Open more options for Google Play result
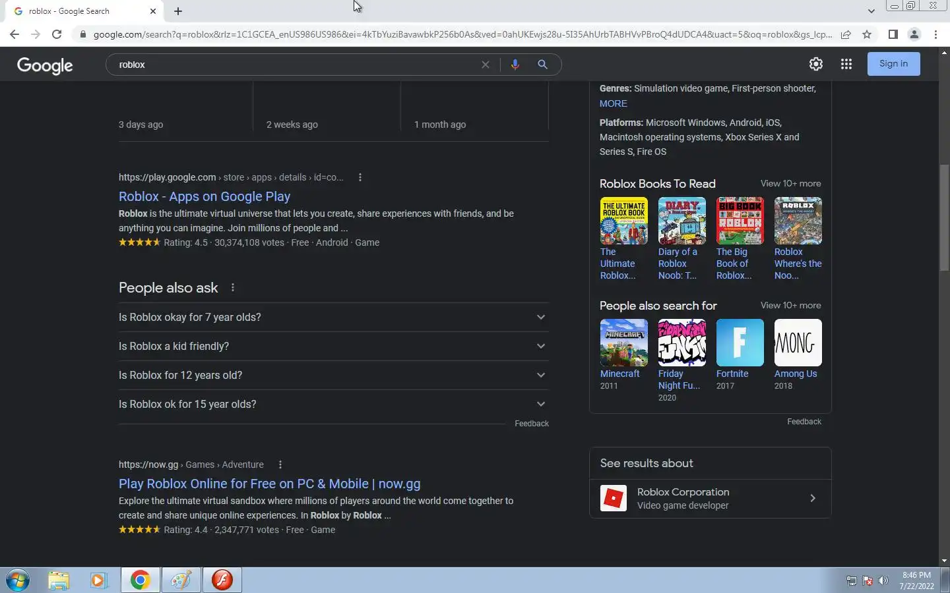Viewport: 950px width, 593px height. (360, 177)
